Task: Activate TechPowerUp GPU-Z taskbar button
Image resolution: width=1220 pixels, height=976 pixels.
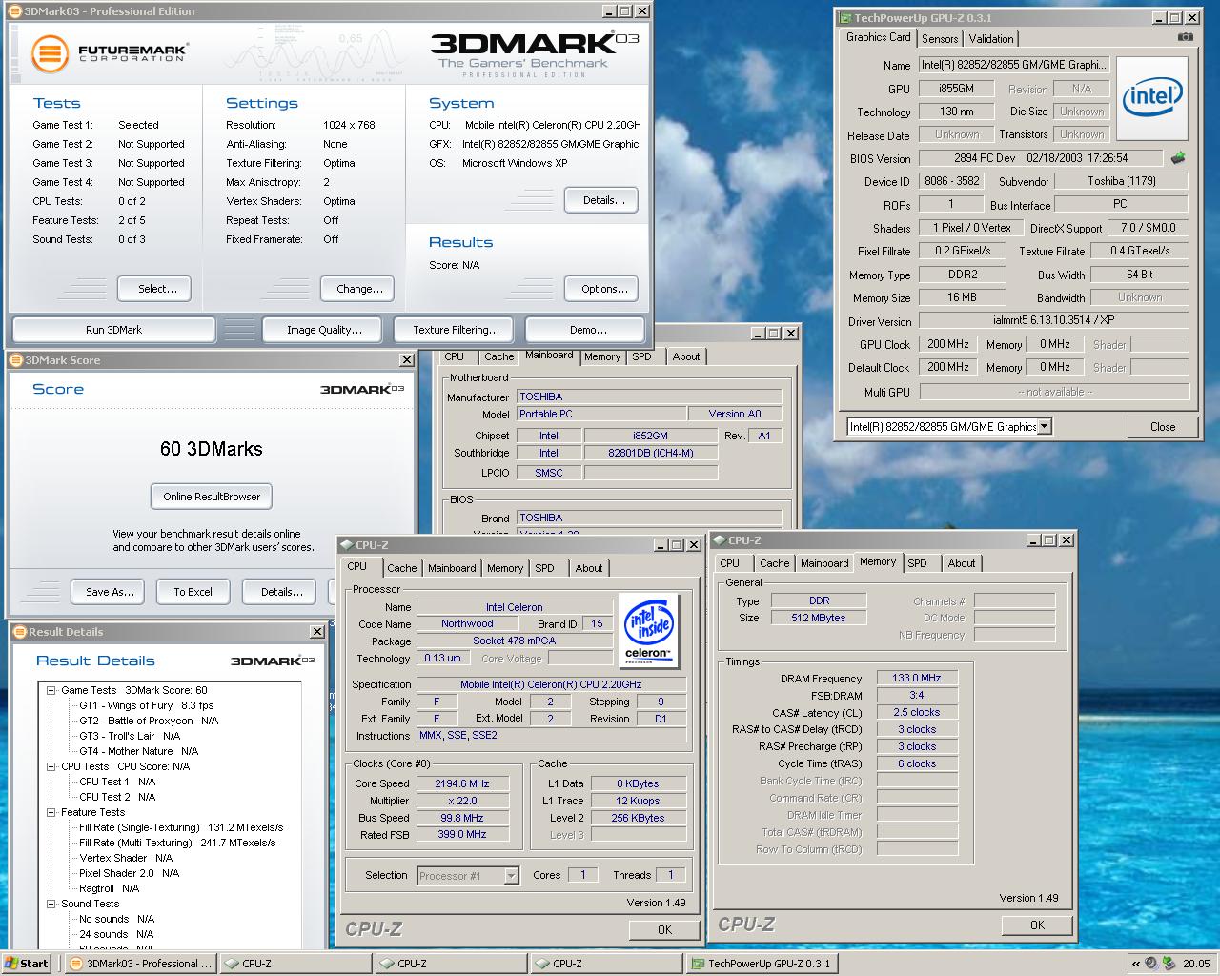Action: click(x=762, y=964)
